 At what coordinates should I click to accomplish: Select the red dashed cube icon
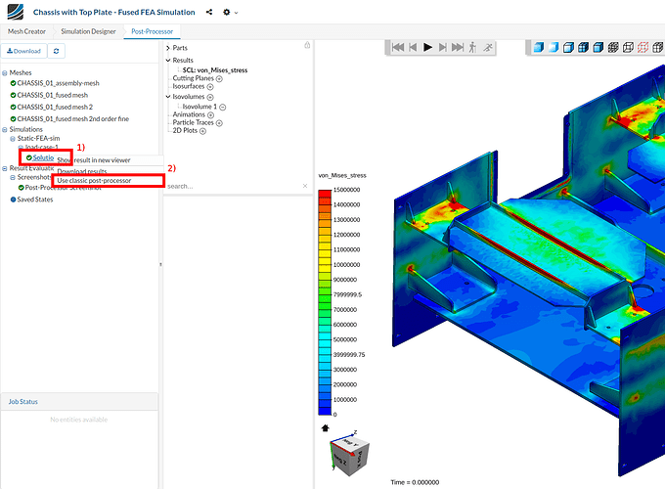point(643,47)
